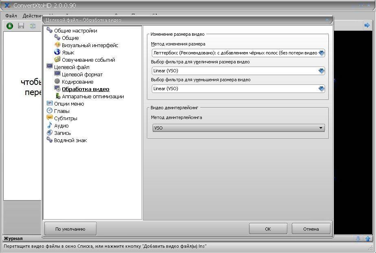
Task: Select Кодирование tree item
Action: coord(78,82)
